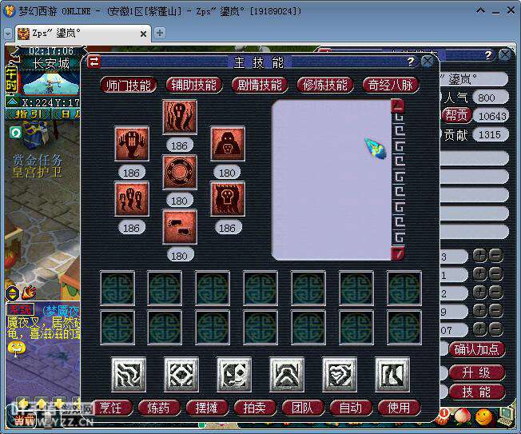Viewport: 521px width, 434px height.
Task: Click the 烹饪 button
Action: point(111,408)
